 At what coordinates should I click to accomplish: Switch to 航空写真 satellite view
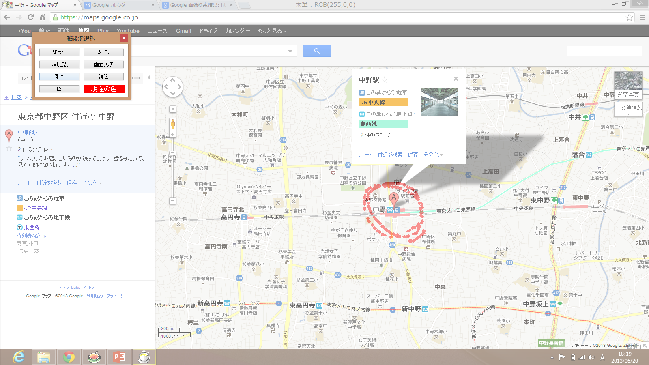tap(628, 85)
